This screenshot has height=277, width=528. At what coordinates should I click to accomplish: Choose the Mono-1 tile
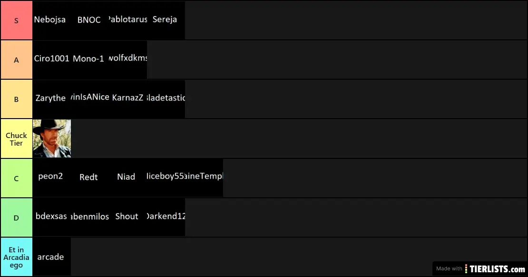tap(89, 60)
